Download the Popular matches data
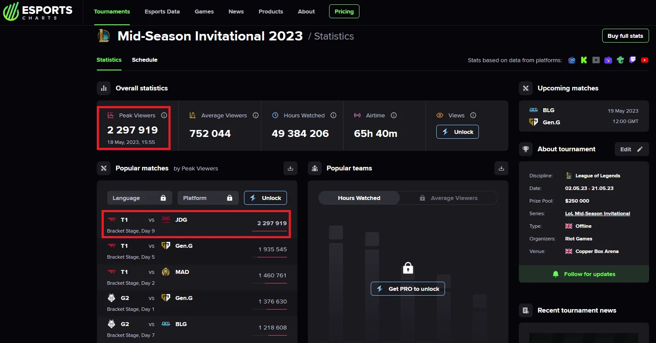This screenshot has width=656, height=343. [x=290, y=168]
